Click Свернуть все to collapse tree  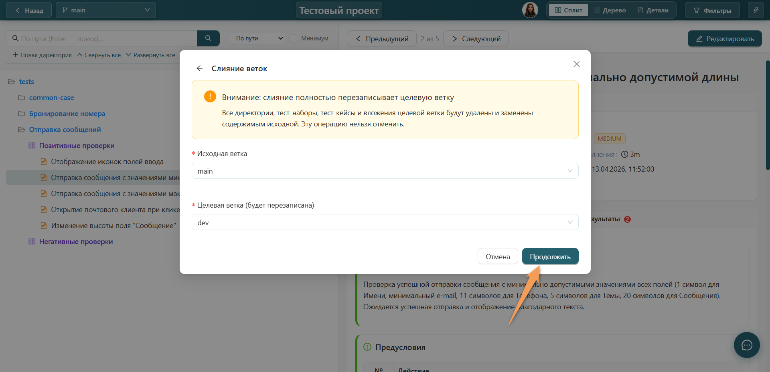[x=99, y=55]
